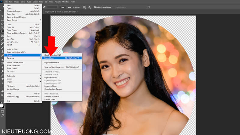Screen dimensions: 240x135
Task: Choose Layers to Files... entry
Action: coord(62,86)
